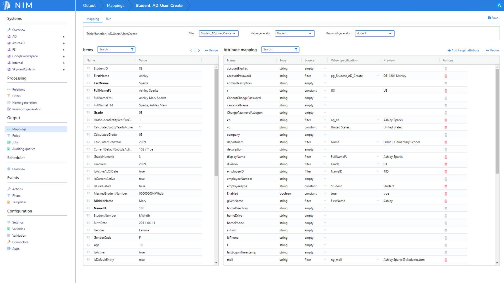This screenshot has height=283, width=504.
Task: Go to next item with right arrow
Action: (199, 50)
